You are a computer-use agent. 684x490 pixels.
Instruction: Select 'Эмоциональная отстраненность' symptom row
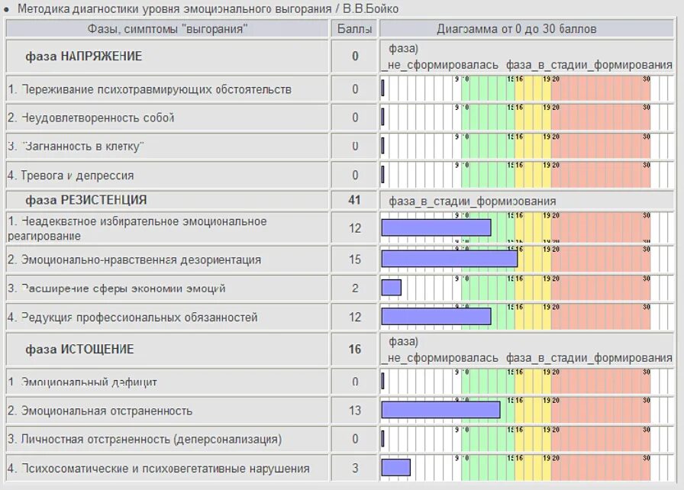click(x=167, y=411)
